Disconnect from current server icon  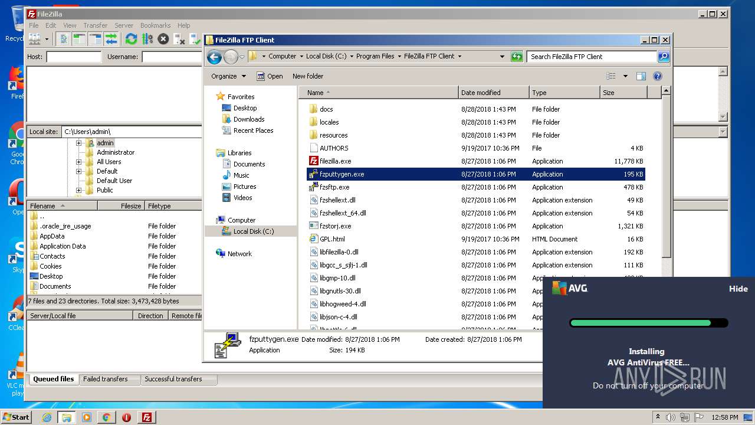(179, 39)
